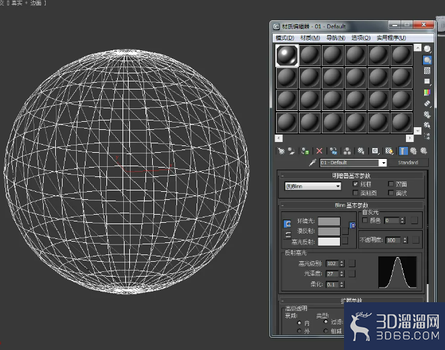Image resolution: width=445 pixels, height=350 pixels.
Task: Click the Video Color Check icon
Action: [x=427, y=92]
